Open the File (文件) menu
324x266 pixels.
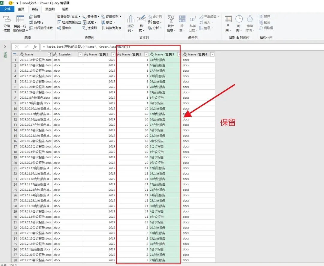(x=7, y=9)
